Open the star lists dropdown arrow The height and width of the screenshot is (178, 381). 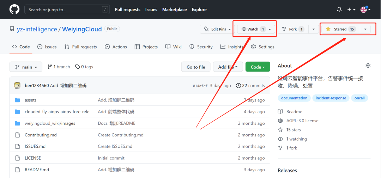(x=365, y=29)
